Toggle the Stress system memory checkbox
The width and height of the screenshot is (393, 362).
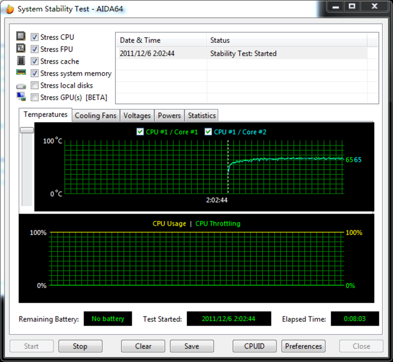tap(35, 73)
